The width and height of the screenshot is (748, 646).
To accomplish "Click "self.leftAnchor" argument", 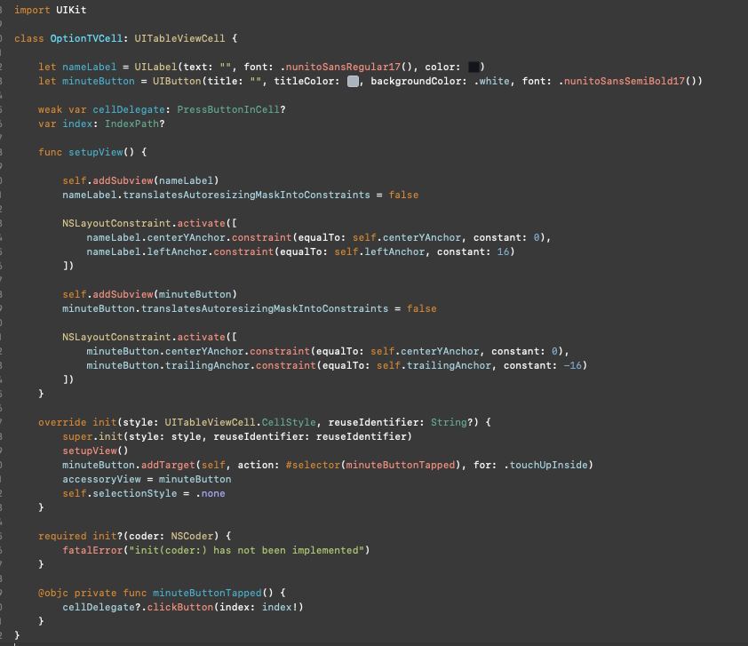I will 379,251.
